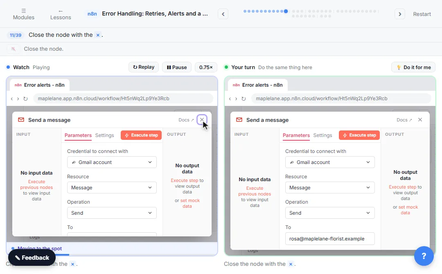
Task: Open Send operation dropdown in Your turn panel
Action: [x=330, y=213]
